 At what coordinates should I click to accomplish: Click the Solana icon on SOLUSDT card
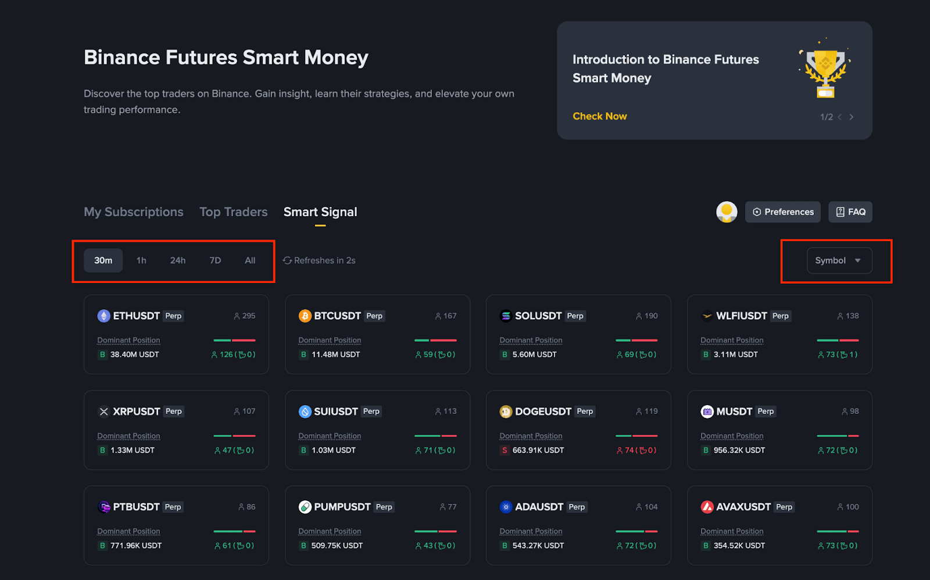[x=506, y=316]
